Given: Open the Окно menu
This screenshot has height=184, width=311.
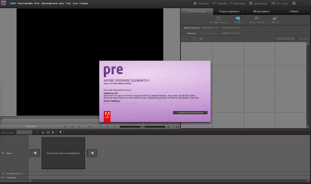Looking at the screenshot, I should point(75,3).
